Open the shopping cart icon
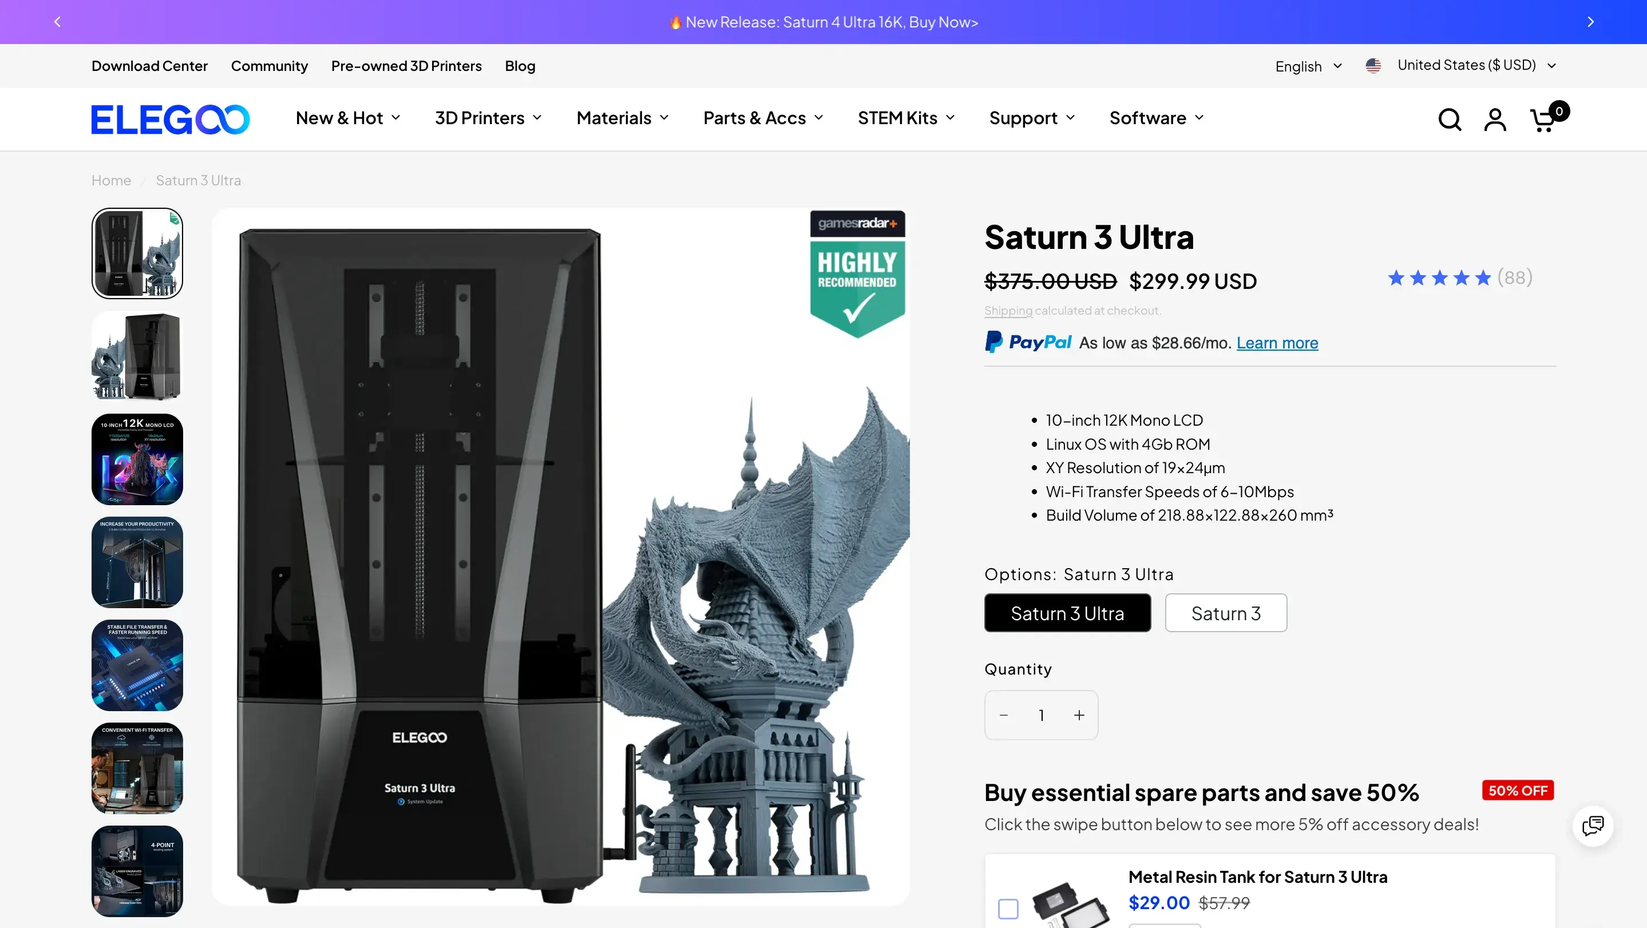1647x928 pixels. pyautogui.click(x=1543, y=120)
